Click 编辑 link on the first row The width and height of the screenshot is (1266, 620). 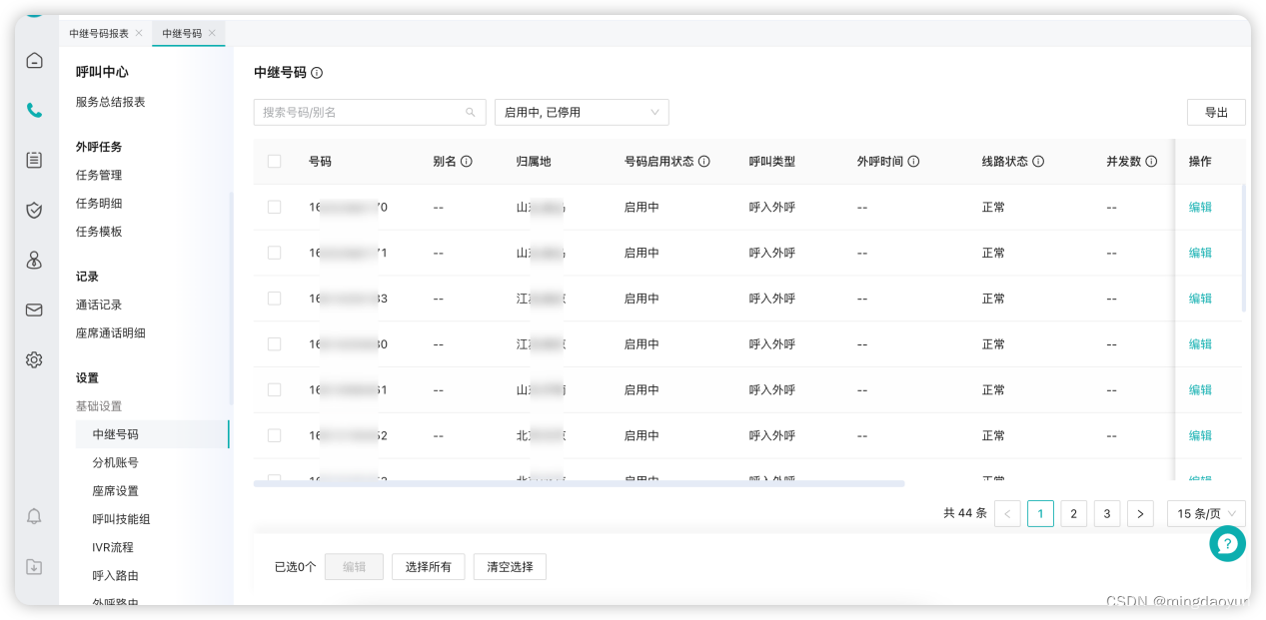pos(1199,207)
